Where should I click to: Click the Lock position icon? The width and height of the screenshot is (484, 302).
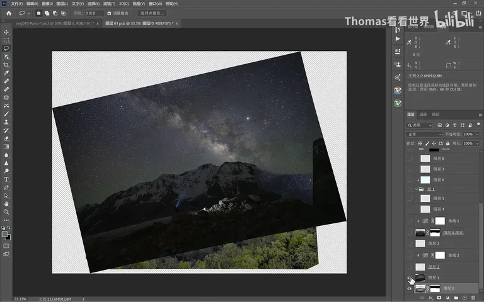(434, 143)
